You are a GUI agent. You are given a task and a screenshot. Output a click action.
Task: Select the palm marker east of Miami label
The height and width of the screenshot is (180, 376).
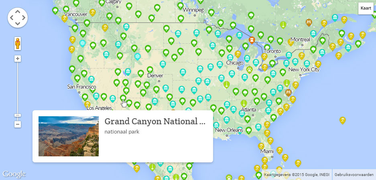click(279, 150)
